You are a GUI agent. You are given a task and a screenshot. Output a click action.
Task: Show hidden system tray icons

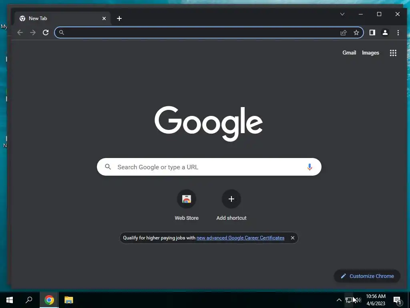coord(339,300)
